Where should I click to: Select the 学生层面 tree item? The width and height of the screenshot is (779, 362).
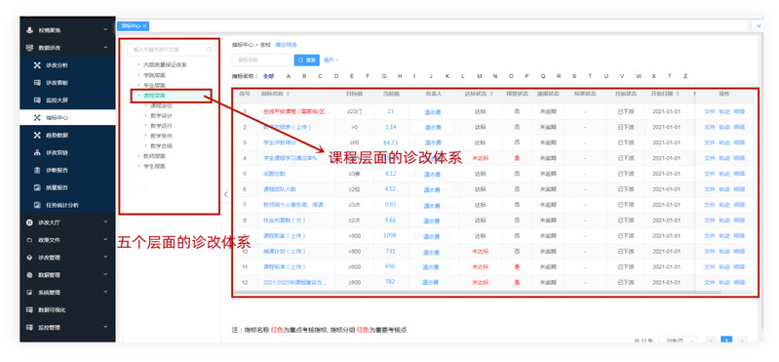coord(154,166)
